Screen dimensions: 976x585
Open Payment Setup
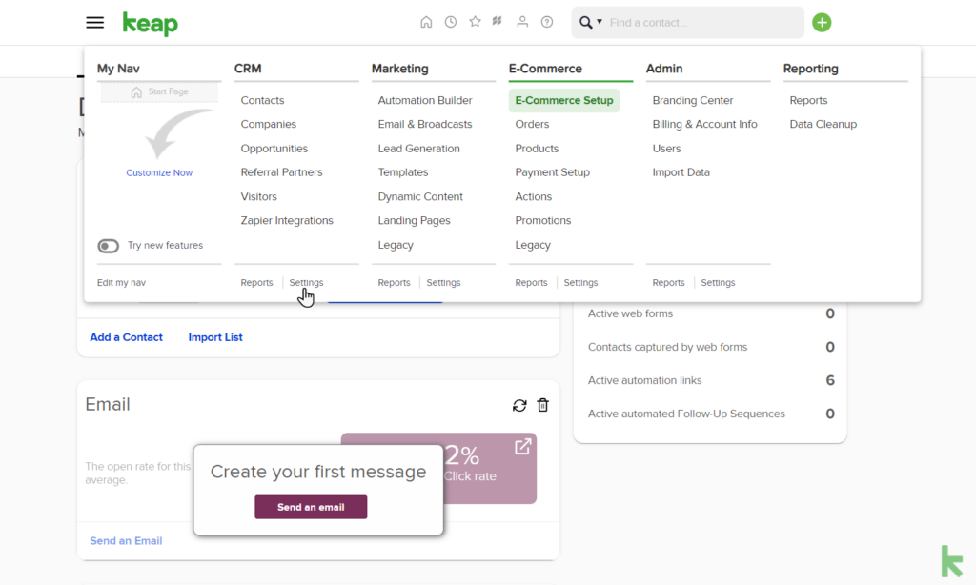552,172
